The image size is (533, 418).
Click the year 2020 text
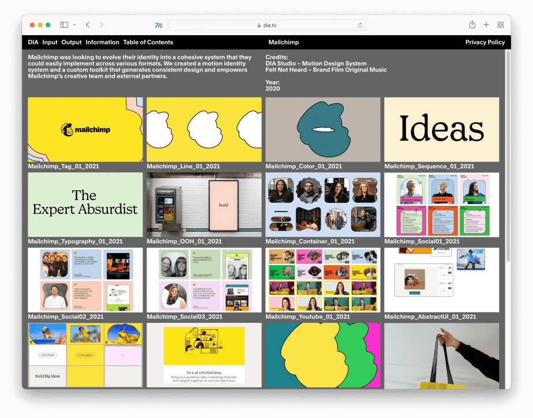[273, 88]
